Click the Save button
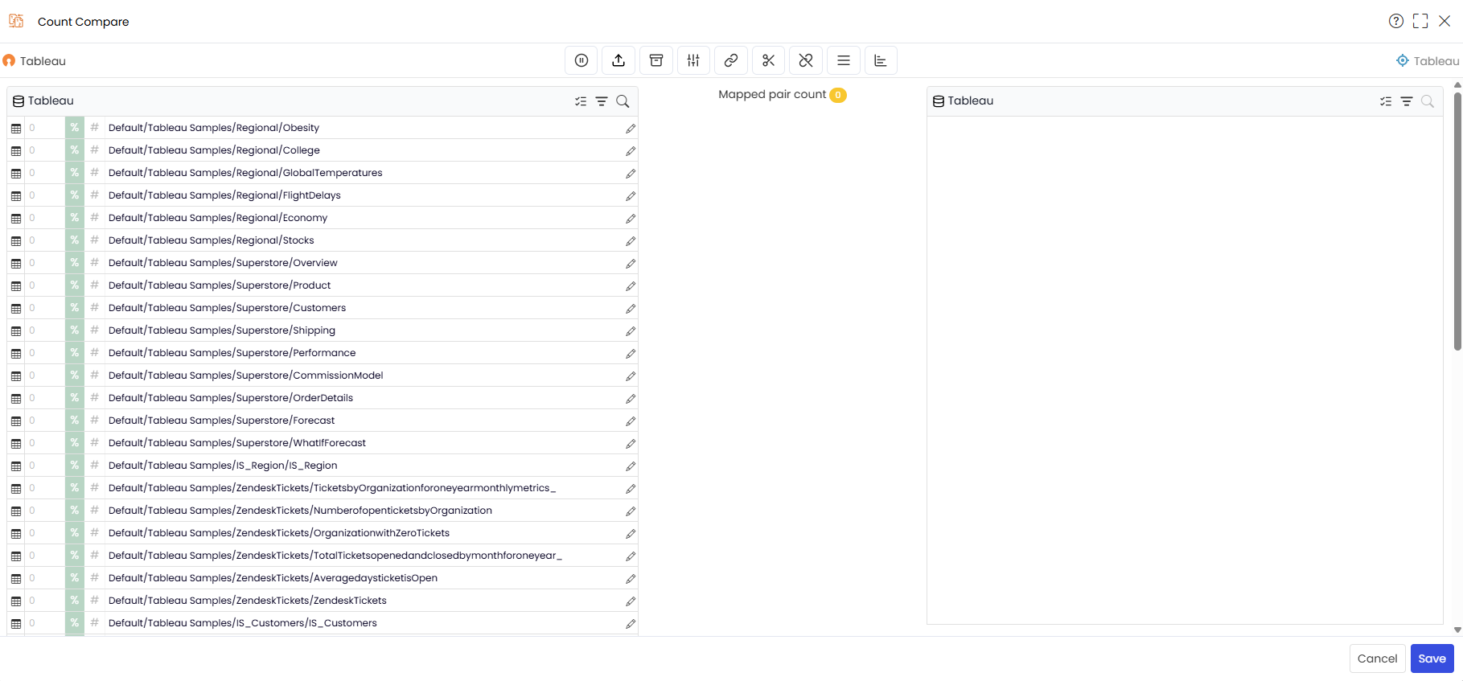Image resolution: width=1463 pixels, height=681 pixels. pyautogui.click(x=1432, y=658)
